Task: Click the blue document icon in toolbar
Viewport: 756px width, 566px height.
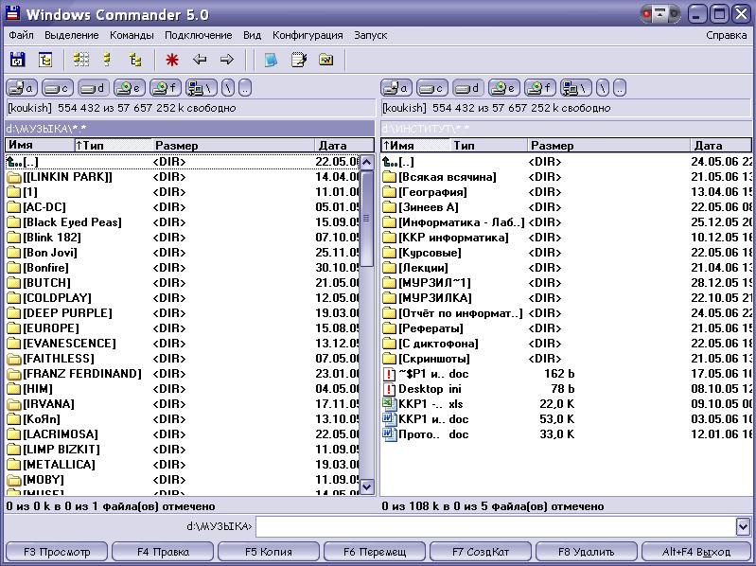Action: click(271, 60)
